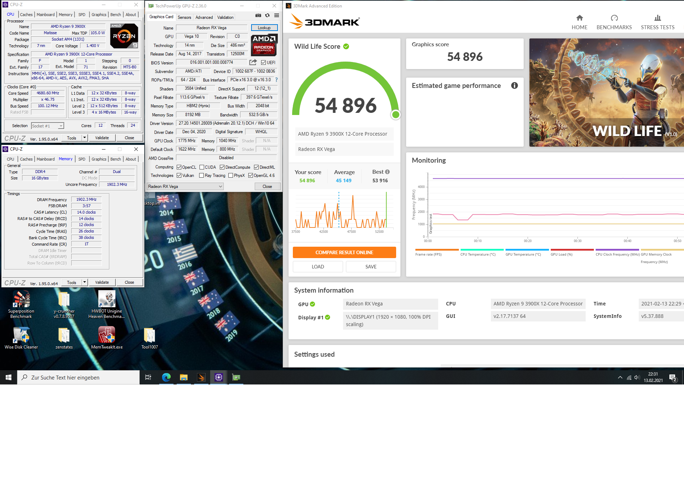Screen dimensions: 684x487
Task: Click Windows search box on taskbar
Action: pos(78,377)
